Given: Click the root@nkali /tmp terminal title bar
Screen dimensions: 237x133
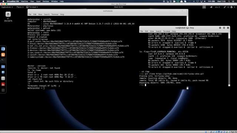Looking at the screenshot, I should [184, 28].
